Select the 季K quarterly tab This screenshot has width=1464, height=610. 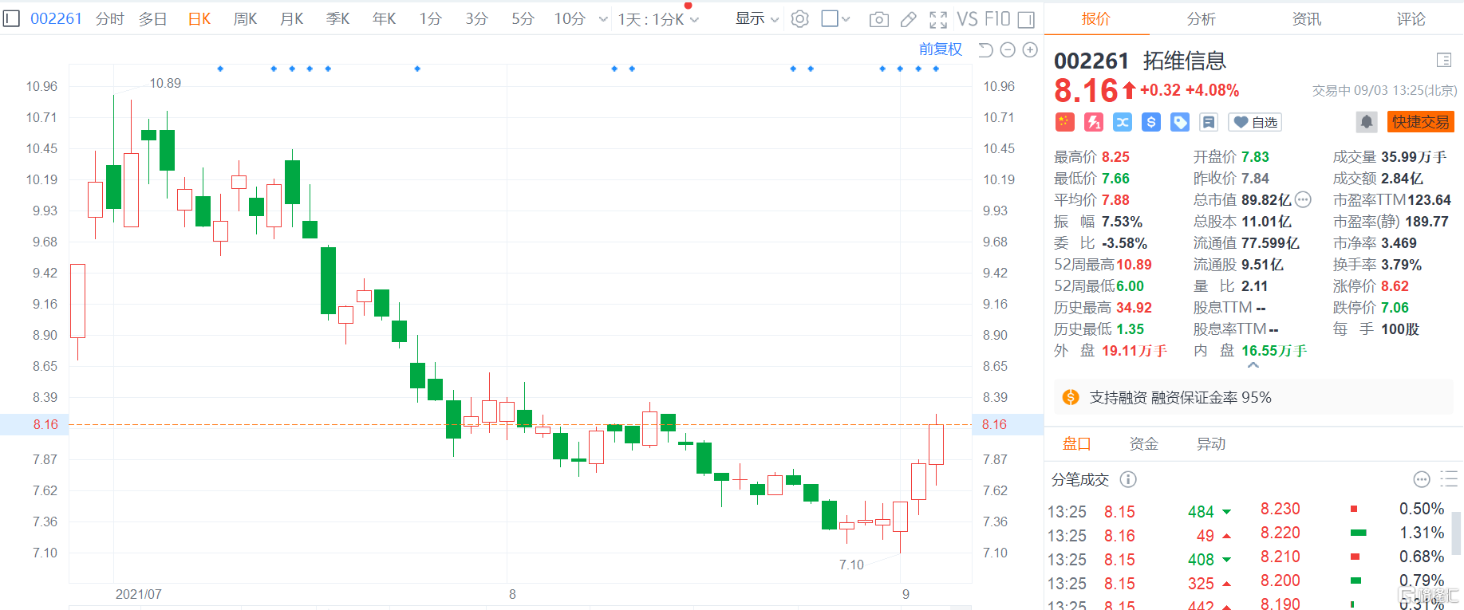click(338, 19)
